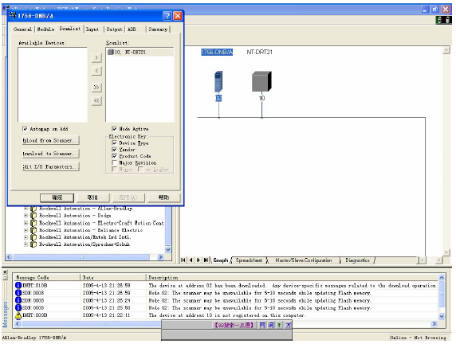Select the 1756-DNB/A scanner device icon
Viewport: 456px width, 344px height.
[218, 82]
